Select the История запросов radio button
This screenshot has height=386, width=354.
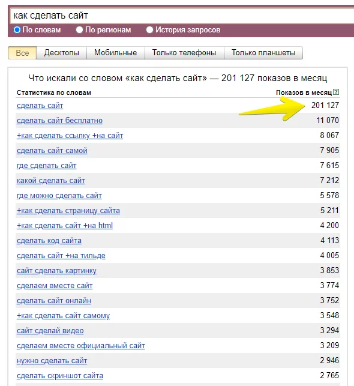click(149, 30)
